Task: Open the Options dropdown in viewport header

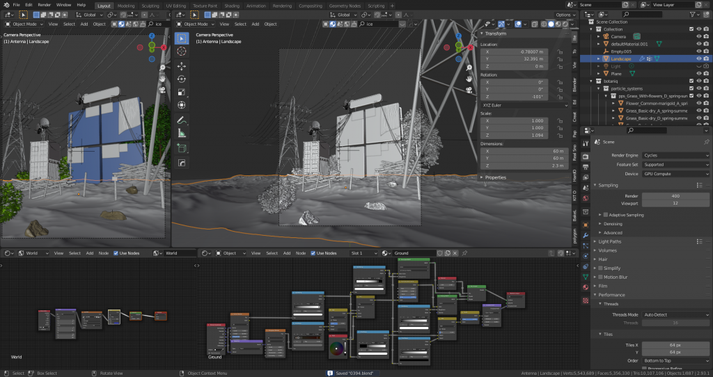Action: coord(565,15)
